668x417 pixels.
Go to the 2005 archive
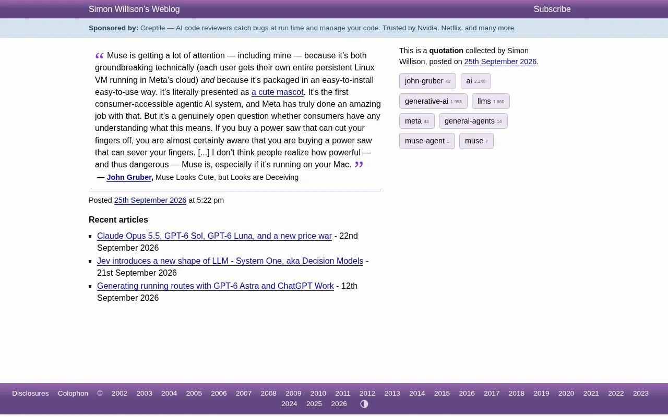(x=194, y=394)
